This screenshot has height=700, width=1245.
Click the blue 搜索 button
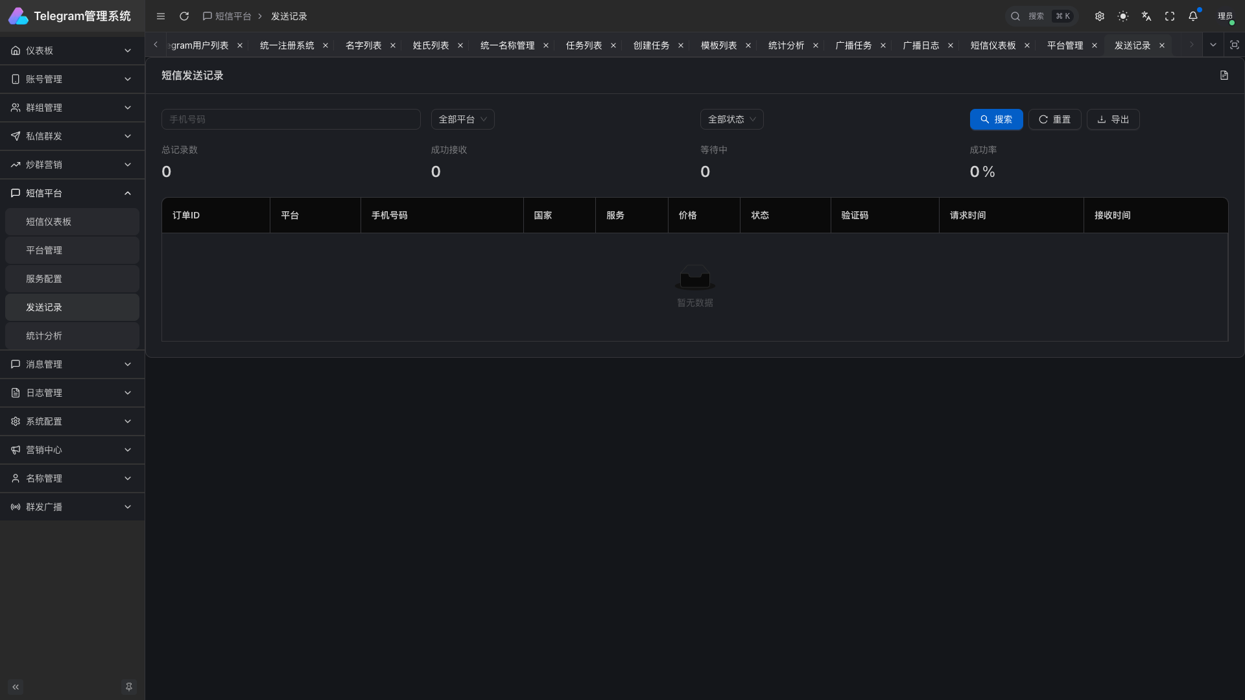996,119
